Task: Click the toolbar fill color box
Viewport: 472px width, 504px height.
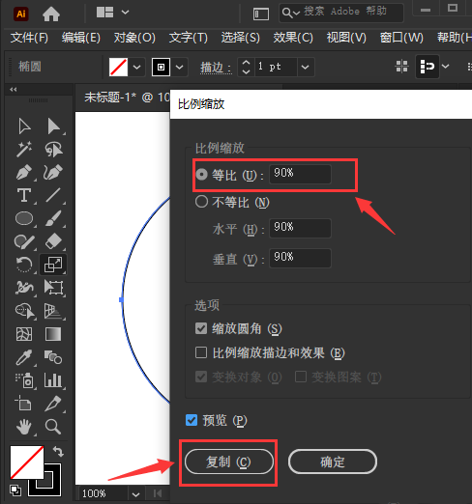Action: [27, 462]
